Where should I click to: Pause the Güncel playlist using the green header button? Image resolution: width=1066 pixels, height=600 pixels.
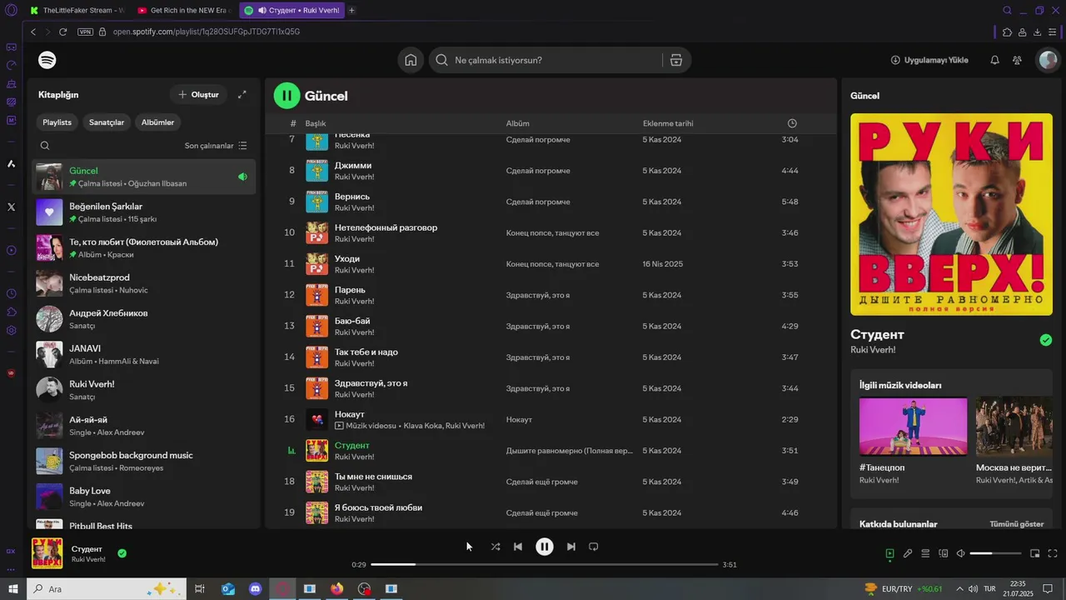click(x=286, y=96)
